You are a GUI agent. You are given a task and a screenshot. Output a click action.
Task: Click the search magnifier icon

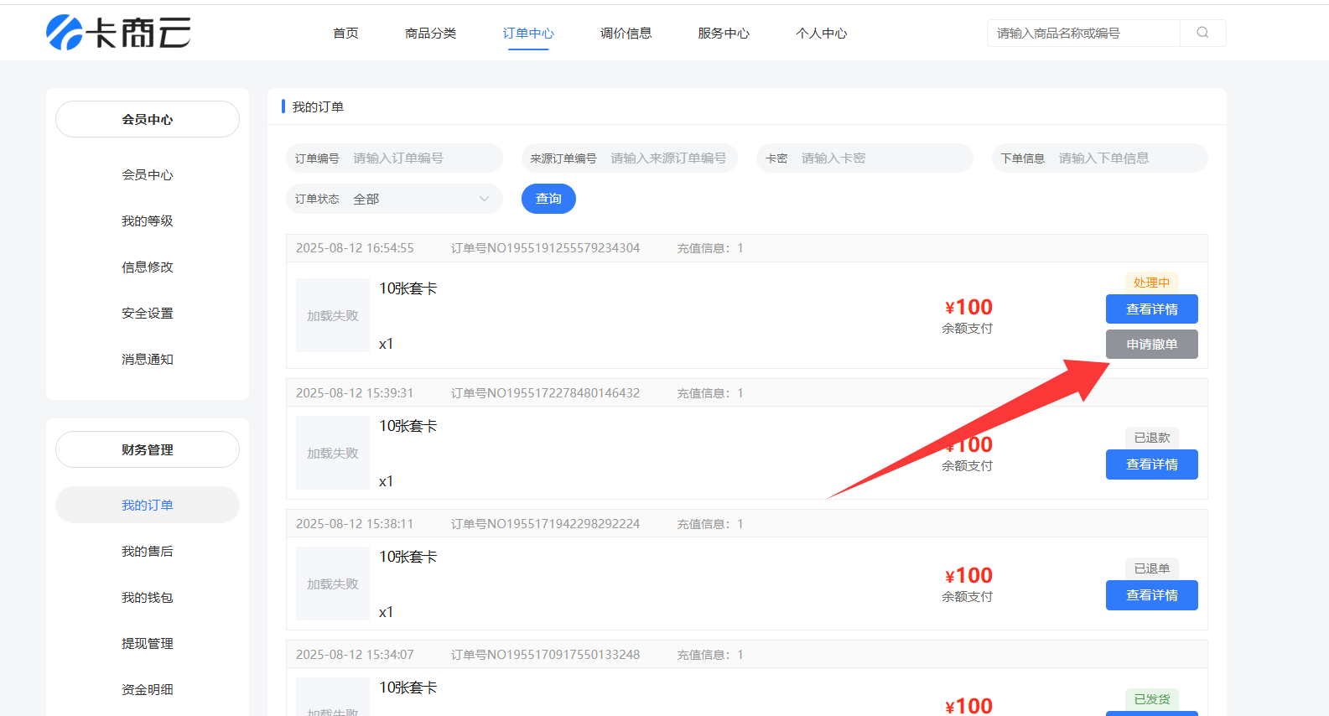click(x=1202, y=33)
